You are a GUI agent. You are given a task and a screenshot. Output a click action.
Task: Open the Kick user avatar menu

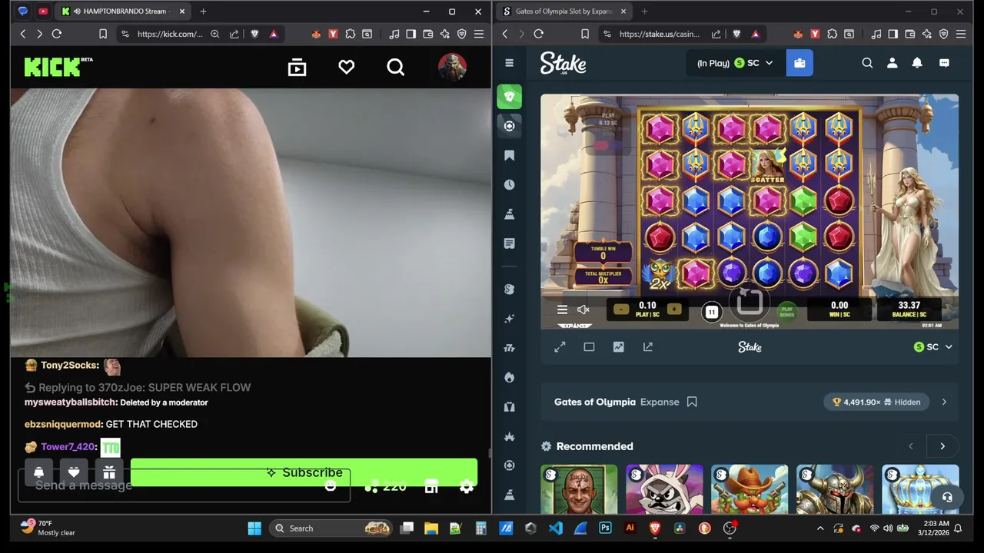[x=452, y=68]
